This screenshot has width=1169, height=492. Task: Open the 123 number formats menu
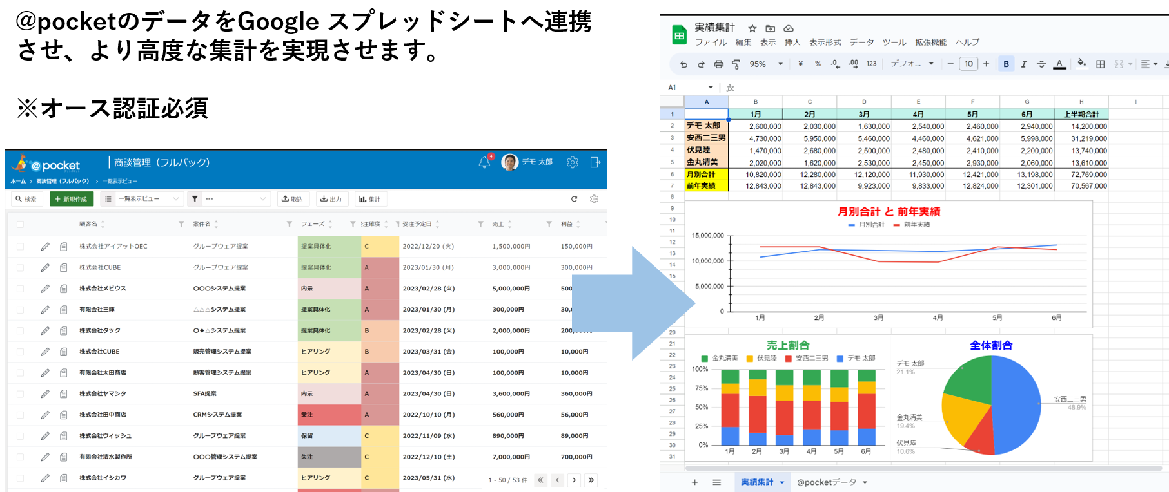click(x=871, y=64)
